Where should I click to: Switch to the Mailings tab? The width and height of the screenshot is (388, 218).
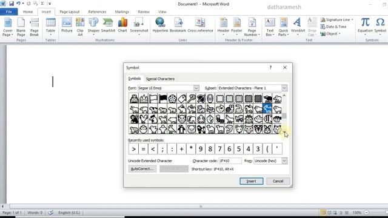(x=122, y=12)
